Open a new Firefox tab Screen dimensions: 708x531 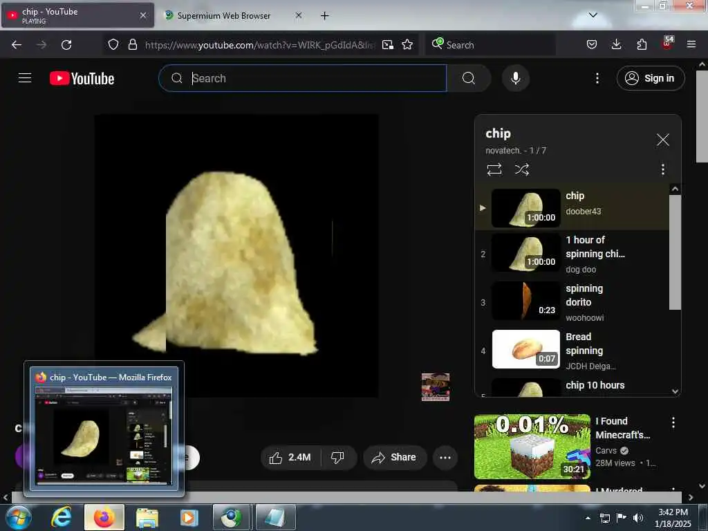click(x=324, y=16)
